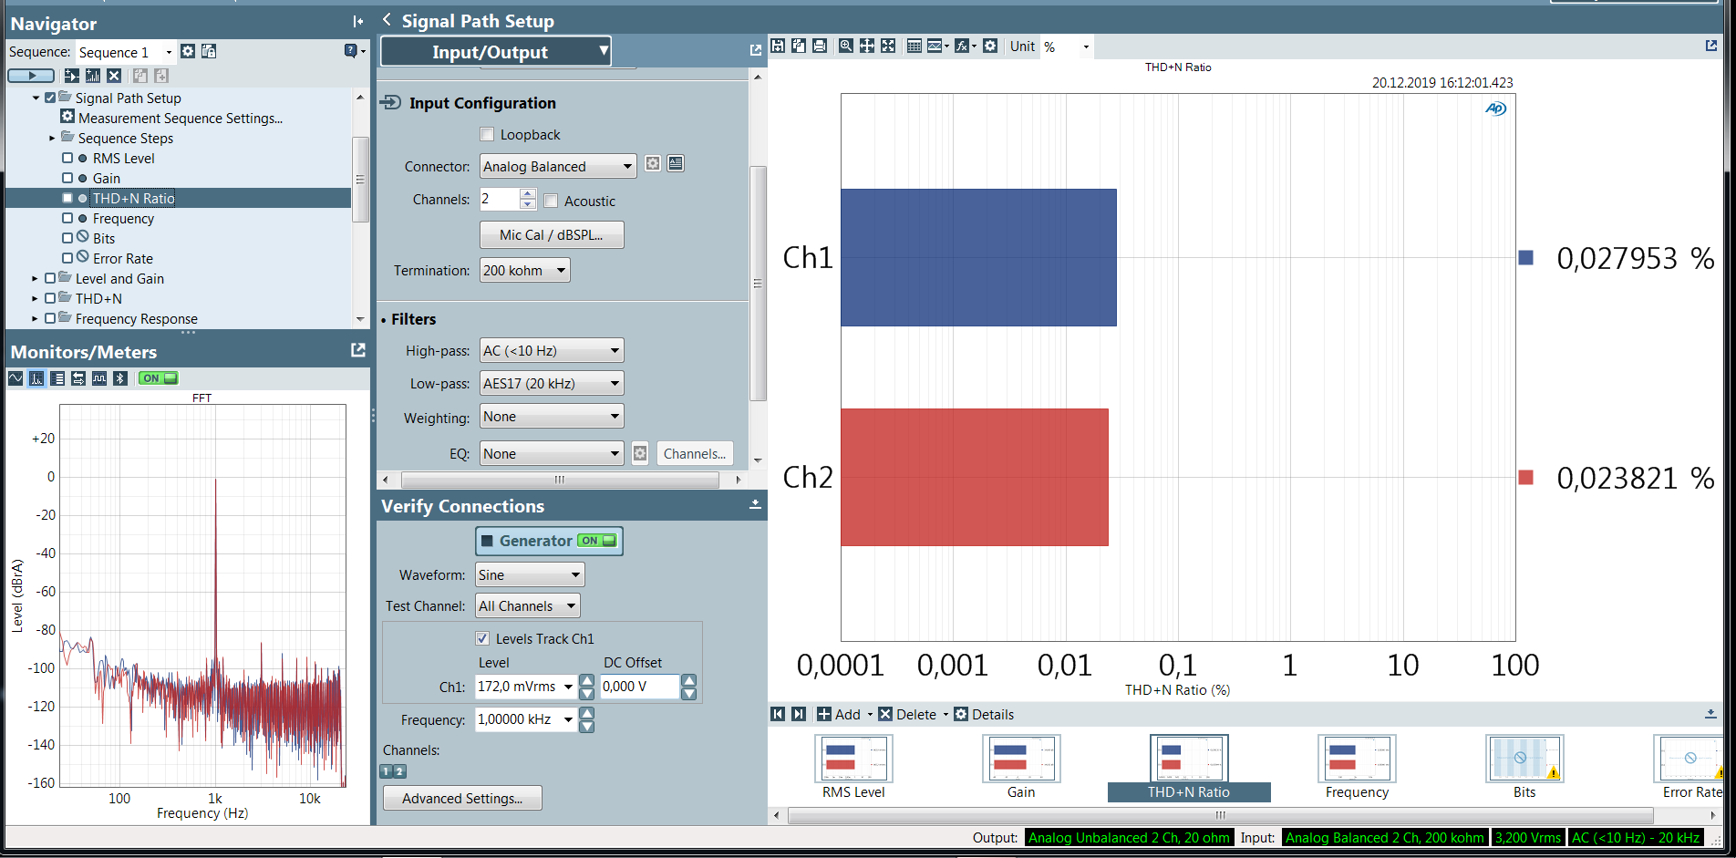This screenshot has height=858, width=1736.
Task: Uncheck Levels Track Ch1
Action: point(482,638)
